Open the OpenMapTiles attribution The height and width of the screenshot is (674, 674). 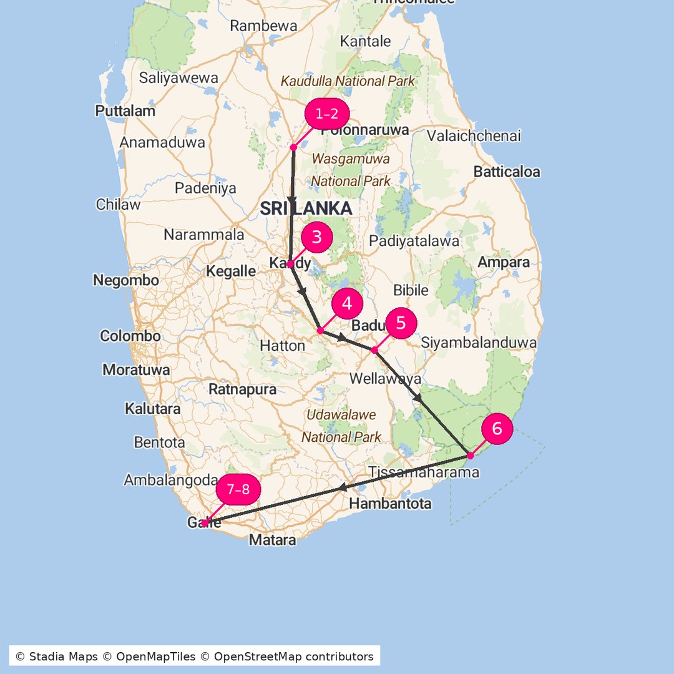coord(150,657)
